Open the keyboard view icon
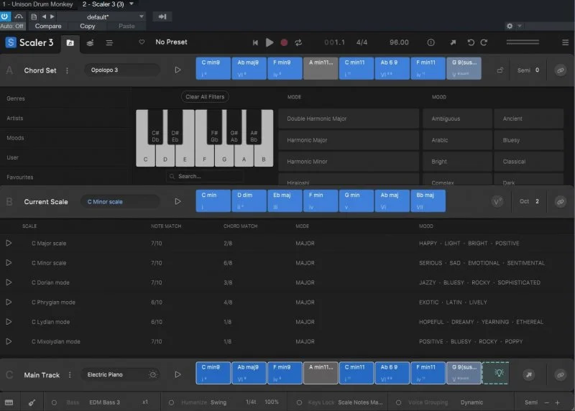This screenshot has height=411, width=575. tap(9, 402)
